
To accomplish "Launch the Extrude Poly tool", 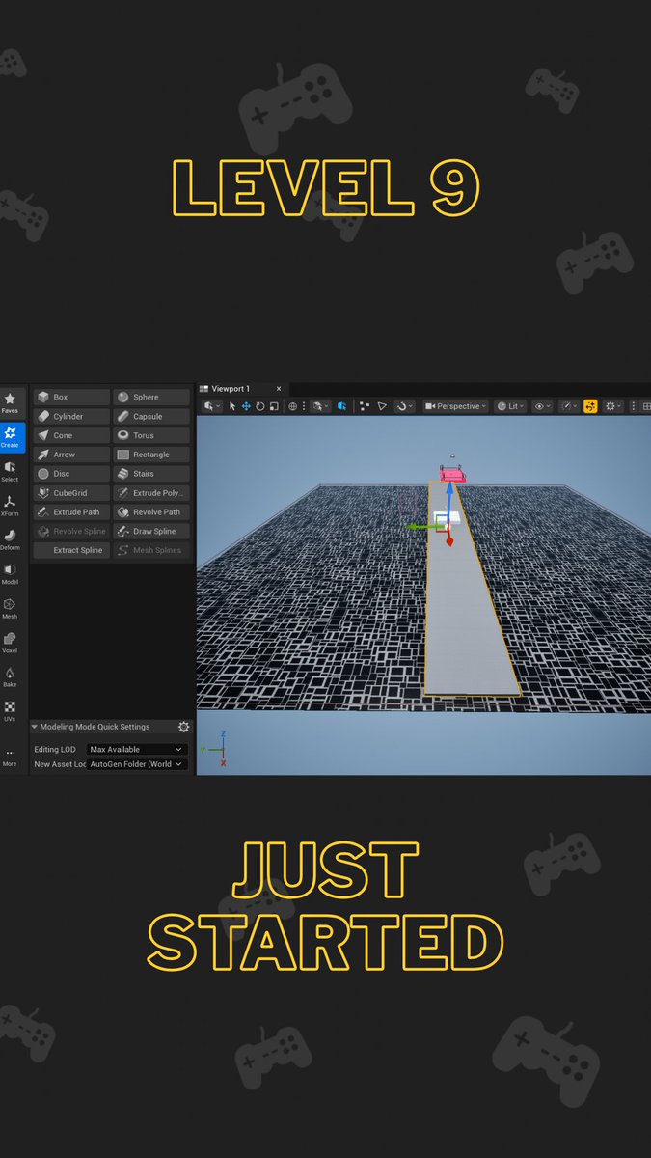I will pos(151,493).
